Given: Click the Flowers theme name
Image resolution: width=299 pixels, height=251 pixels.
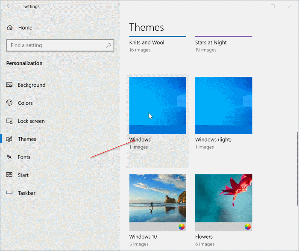Looking at the screenshot, I should 204,237.
